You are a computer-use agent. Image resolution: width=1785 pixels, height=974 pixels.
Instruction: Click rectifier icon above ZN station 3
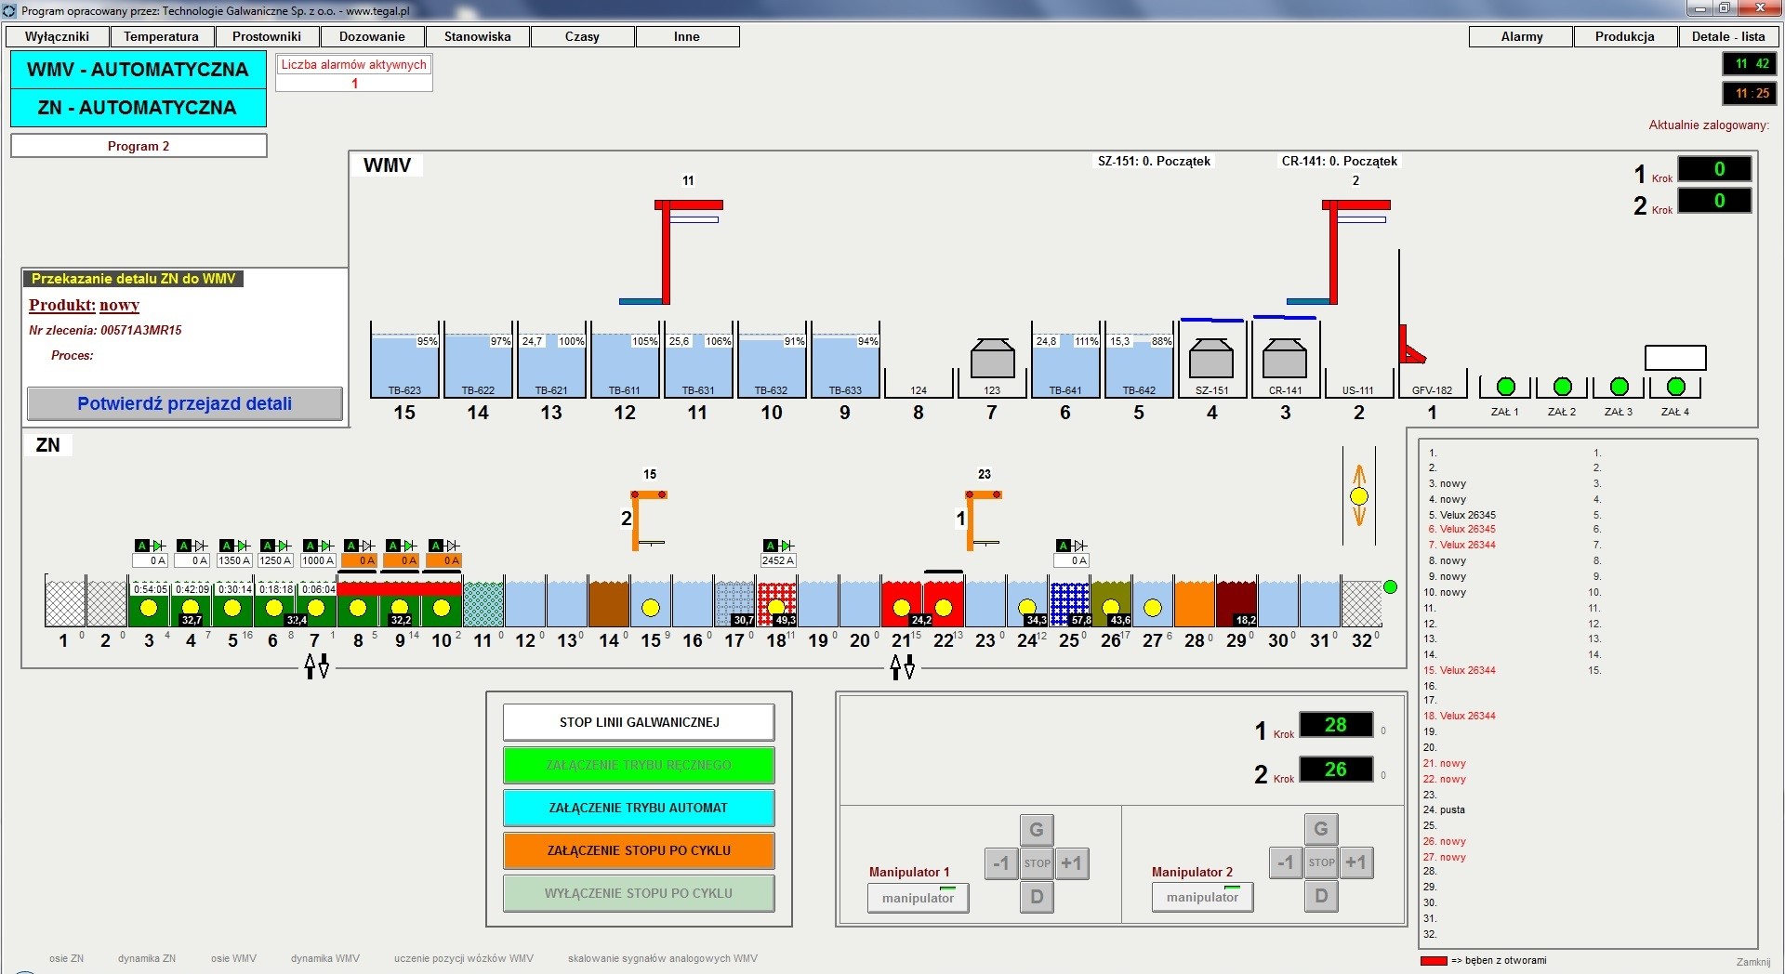point(151,546)
